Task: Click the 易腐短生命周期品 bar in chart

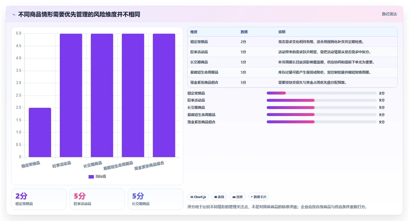Action: point(133,95)
